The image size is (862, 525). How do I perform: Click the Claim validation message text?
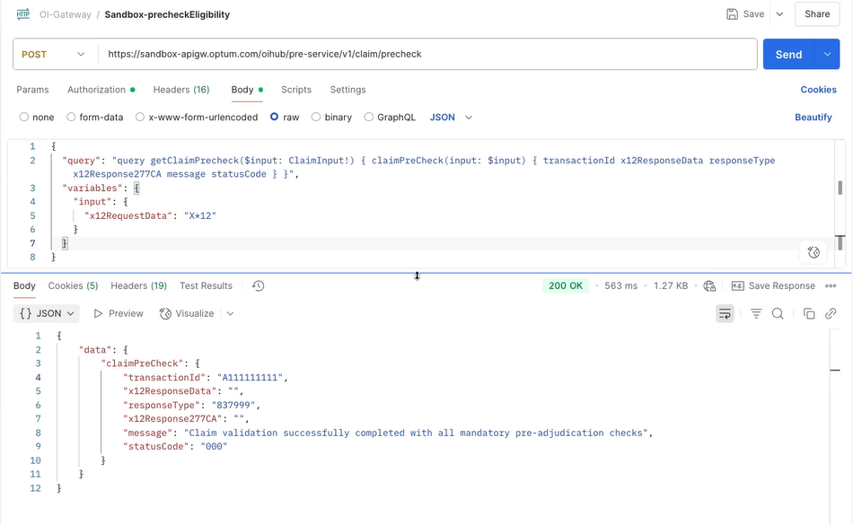click(416, 433)
